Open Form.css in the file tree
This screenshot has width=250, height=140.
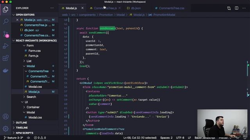[x=34, y=51]
